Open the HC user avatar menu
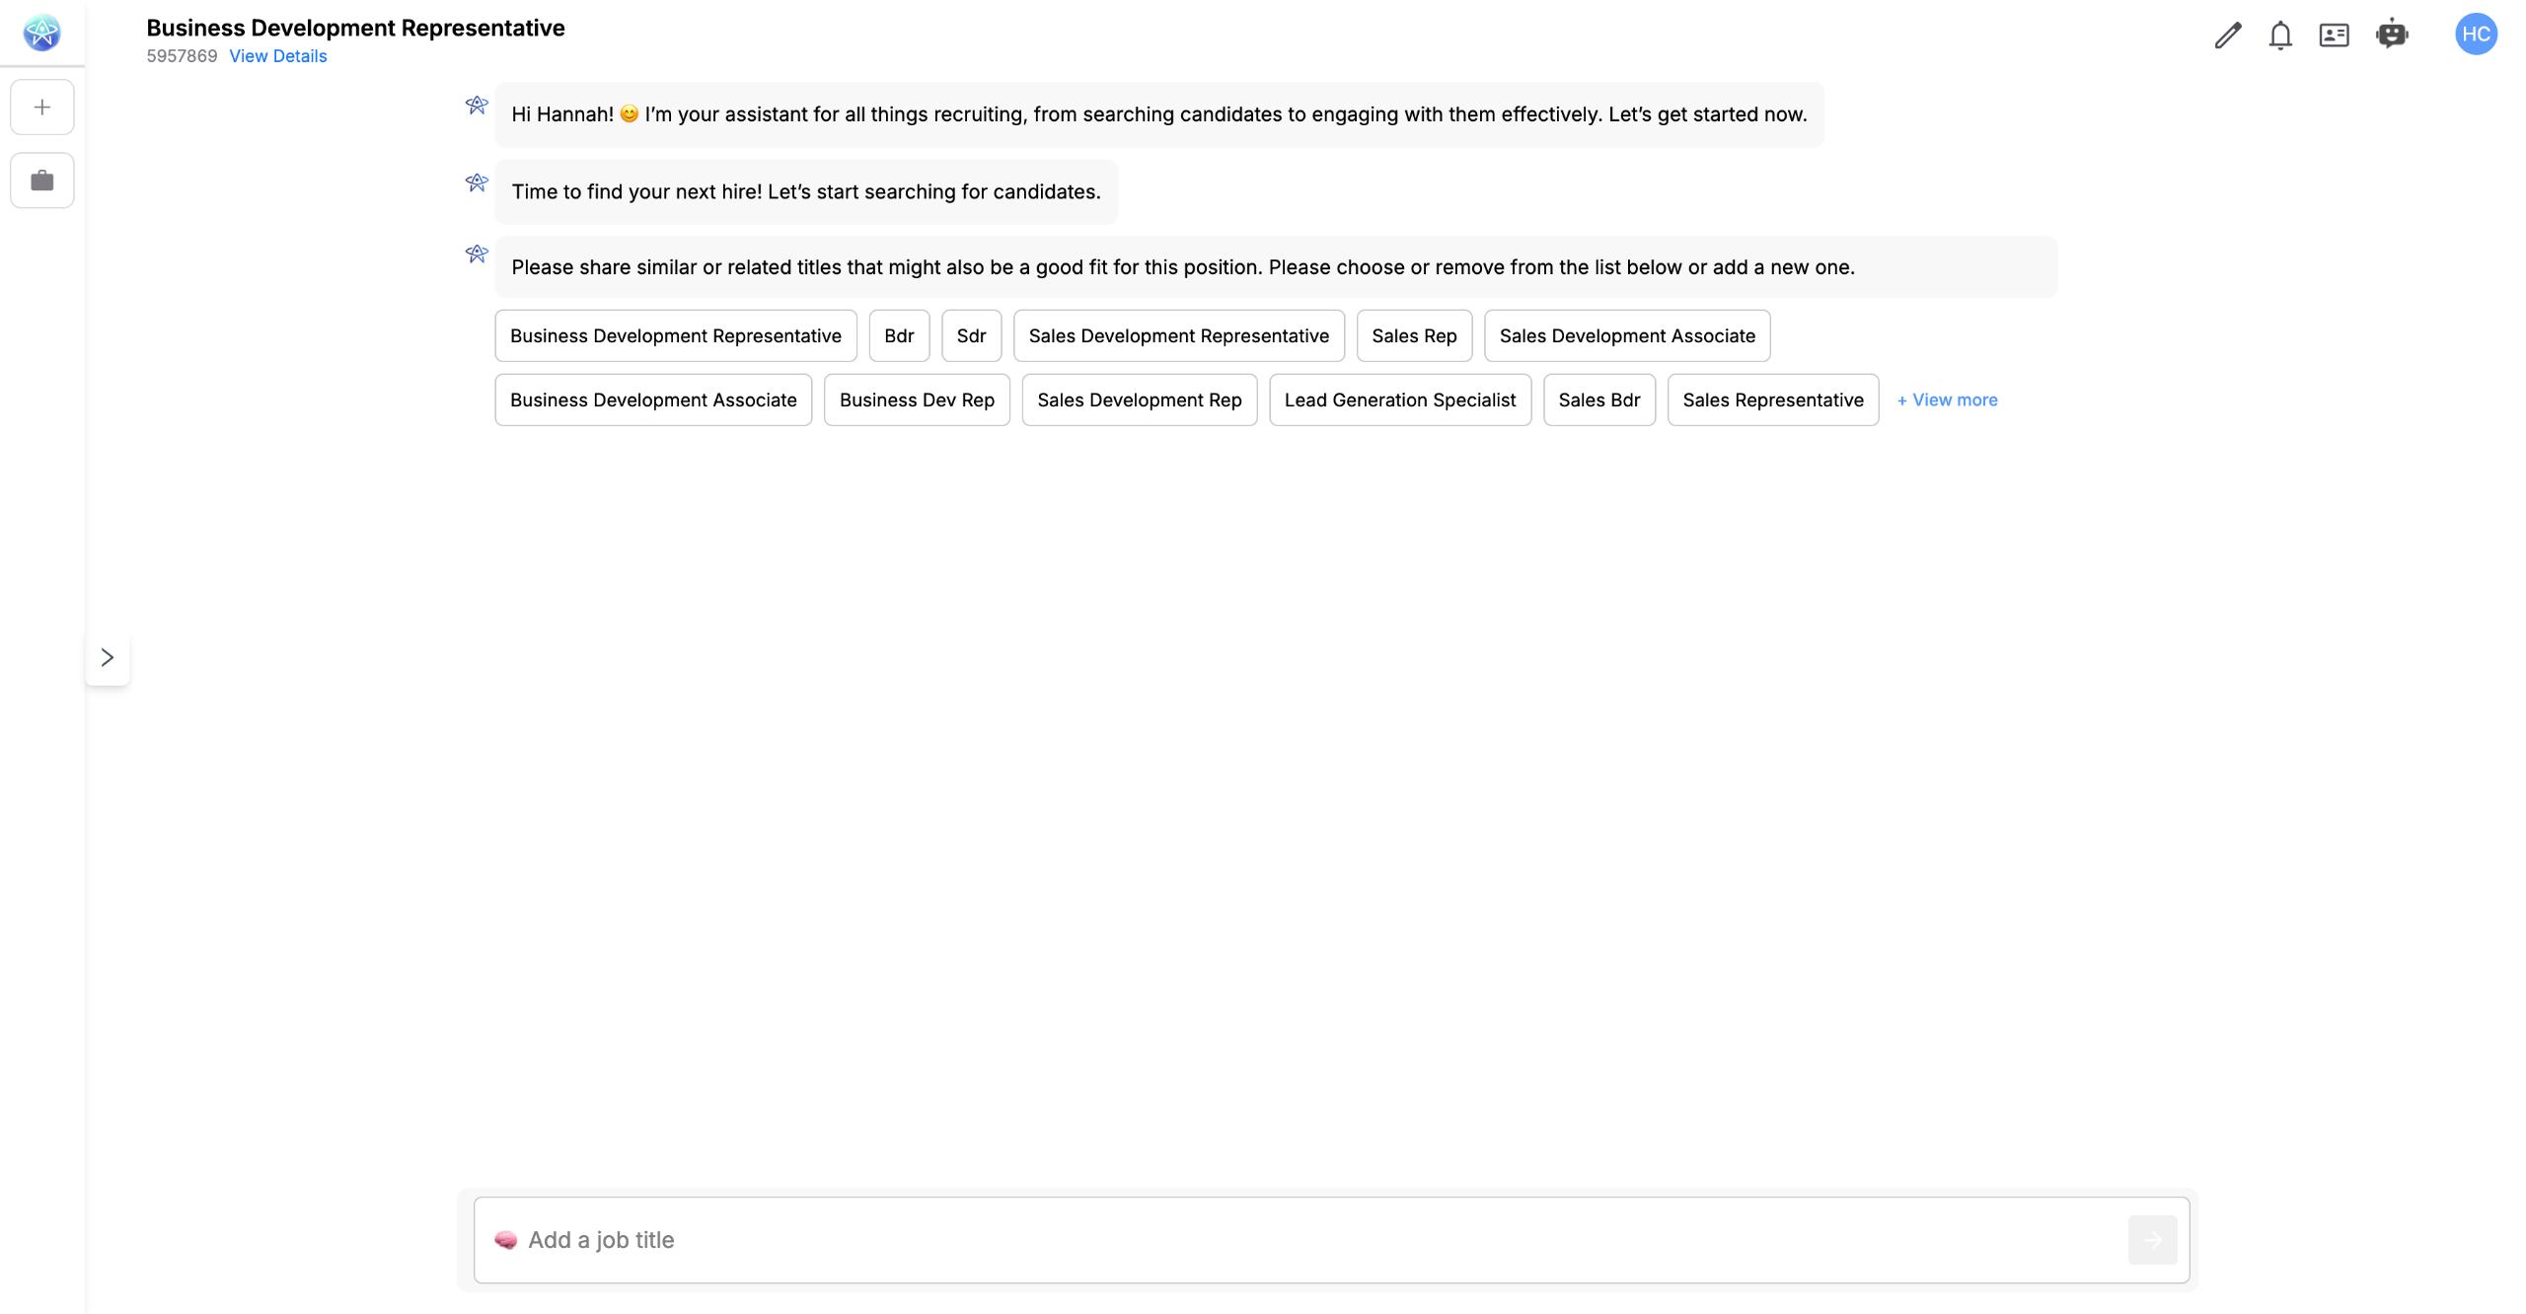 (2475, 35)
